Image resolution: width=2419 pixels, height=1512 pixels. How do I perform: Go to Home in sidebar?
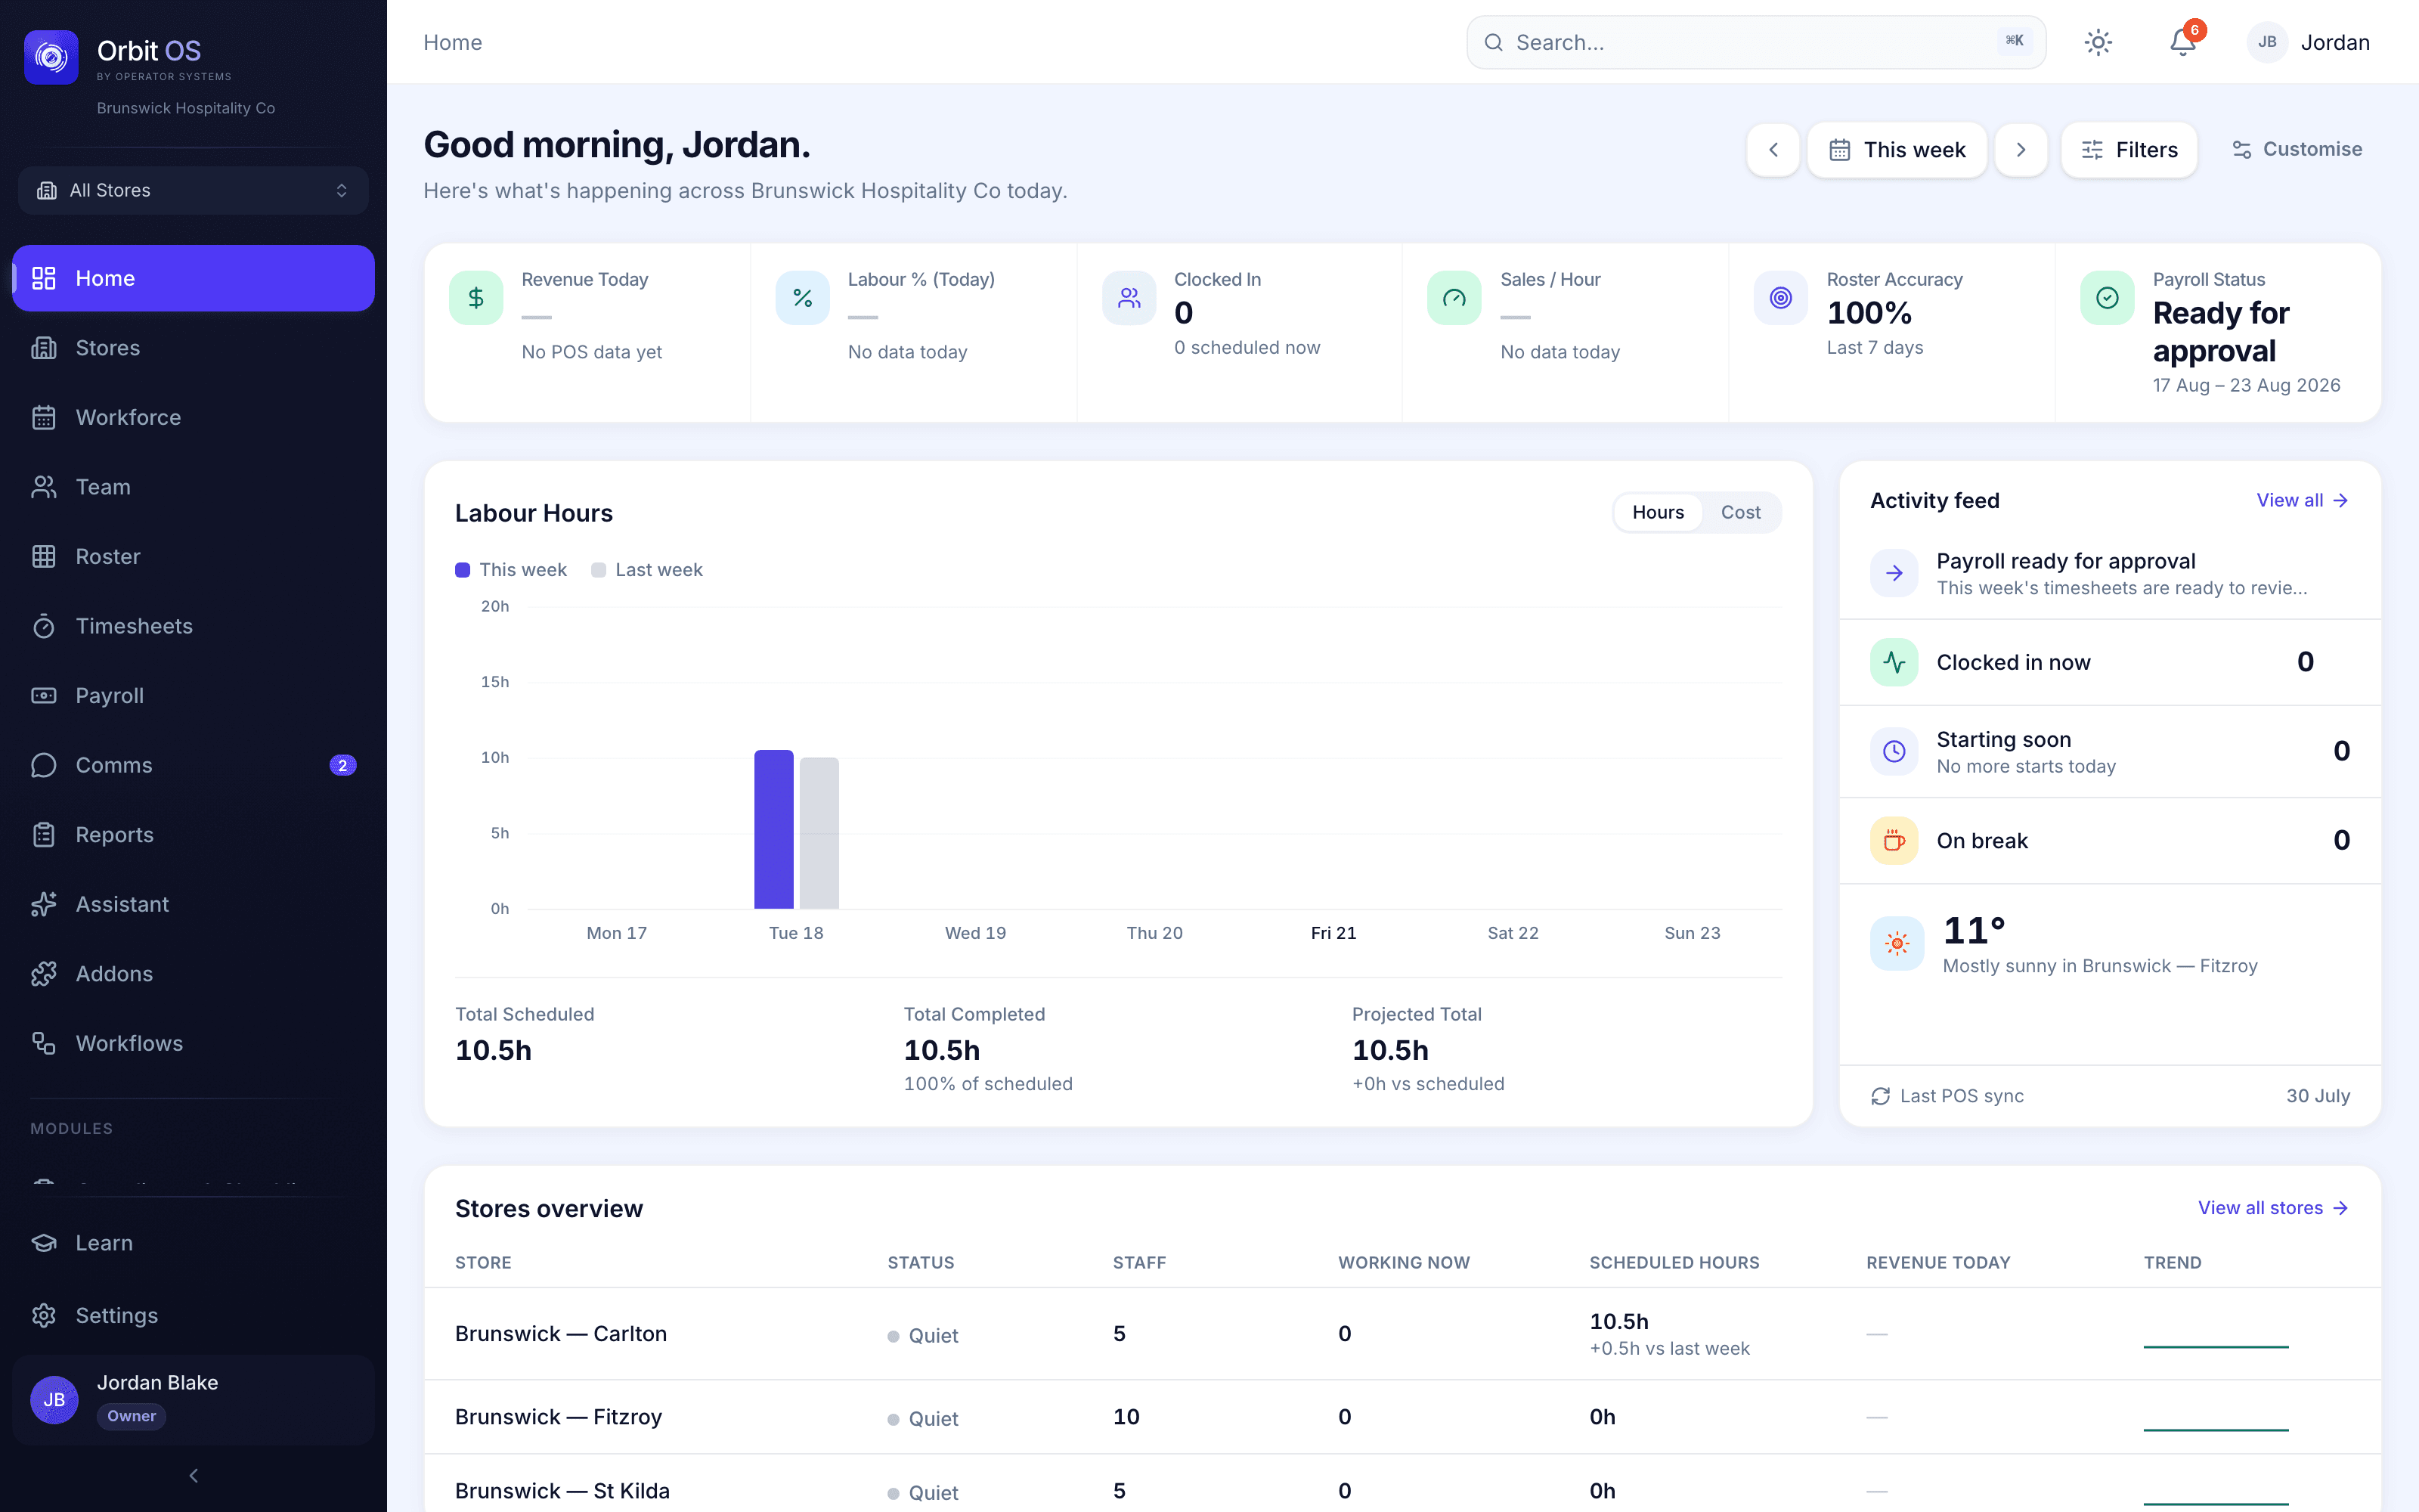[x=193, y=278]
